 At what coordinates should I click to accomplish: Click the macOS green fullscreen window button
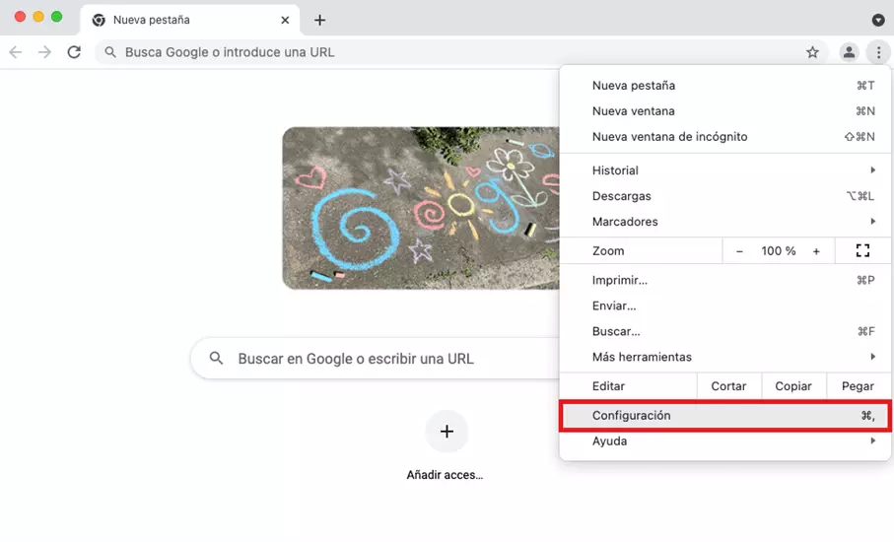pyautogui.click(x=56, y=17)
